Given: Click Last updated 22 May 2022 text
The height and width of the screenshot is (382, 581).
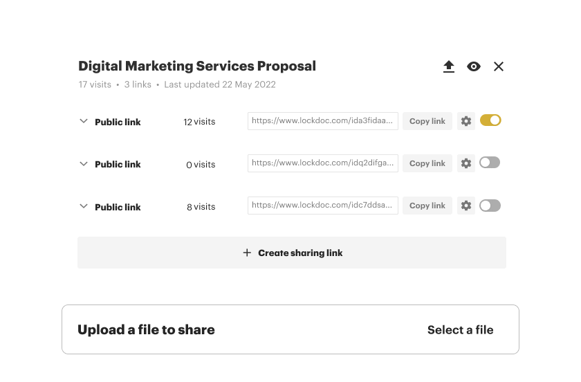Looking at the screenshot, I should [220, 84].
